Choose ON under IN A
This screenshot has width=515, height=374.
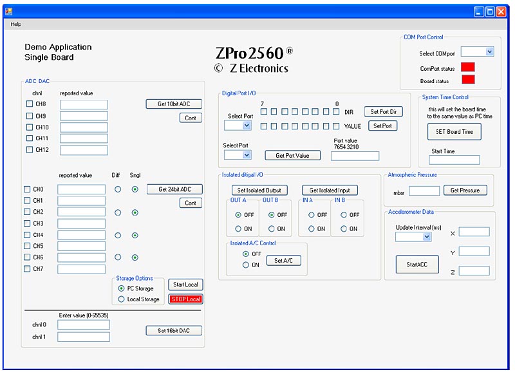pyautogui.click(x=312, y=229)
